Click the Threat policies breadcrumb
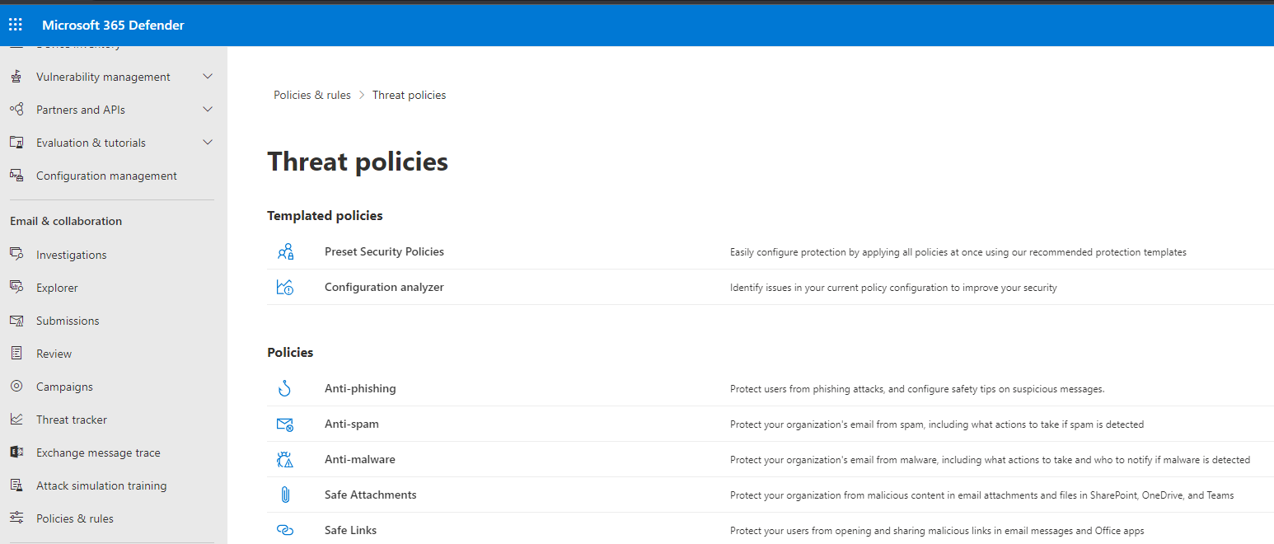The width and height of the screenshot is (1274, 544). point(409,95)
